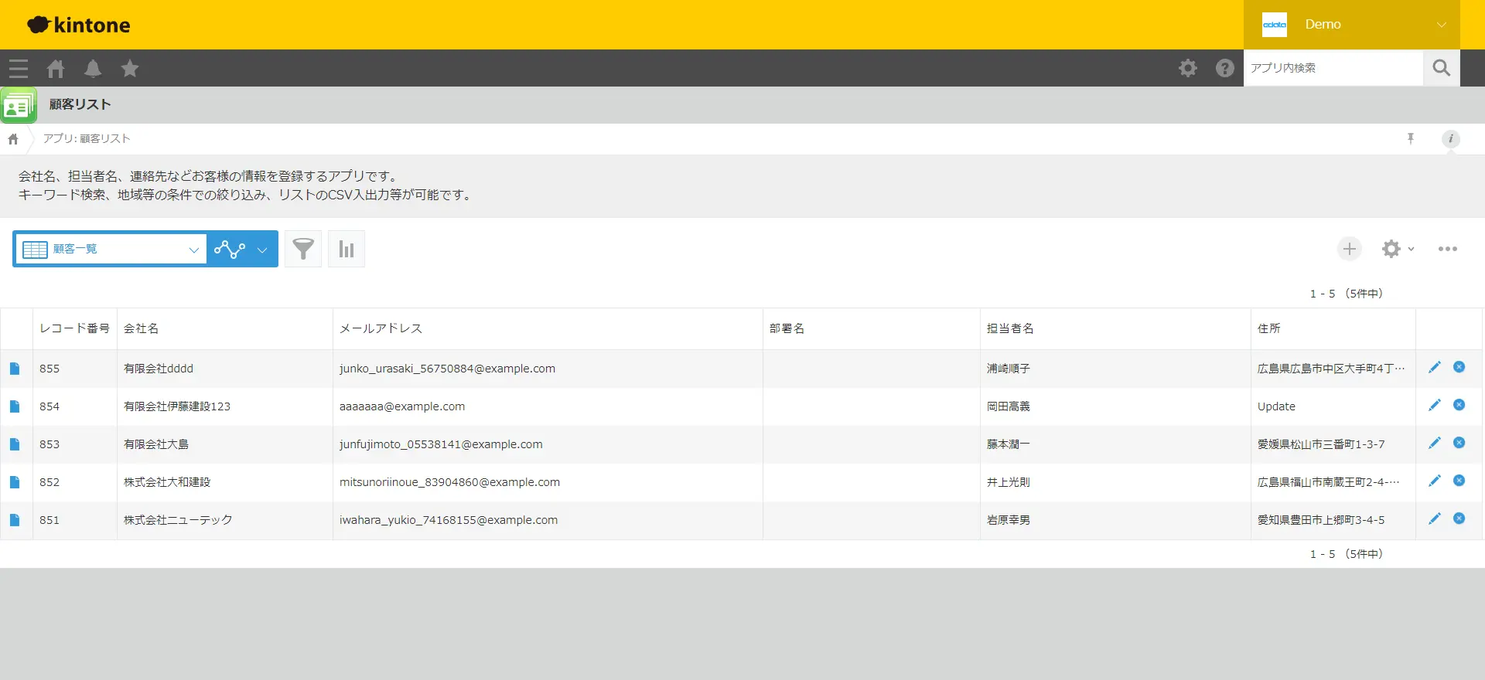Click the search magnifier button
Viewport: 1485px width, 680px height.
[1442, 68]
